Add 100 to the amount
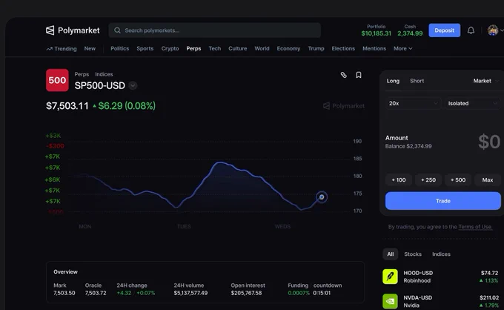504x310 pixels. 399,180
